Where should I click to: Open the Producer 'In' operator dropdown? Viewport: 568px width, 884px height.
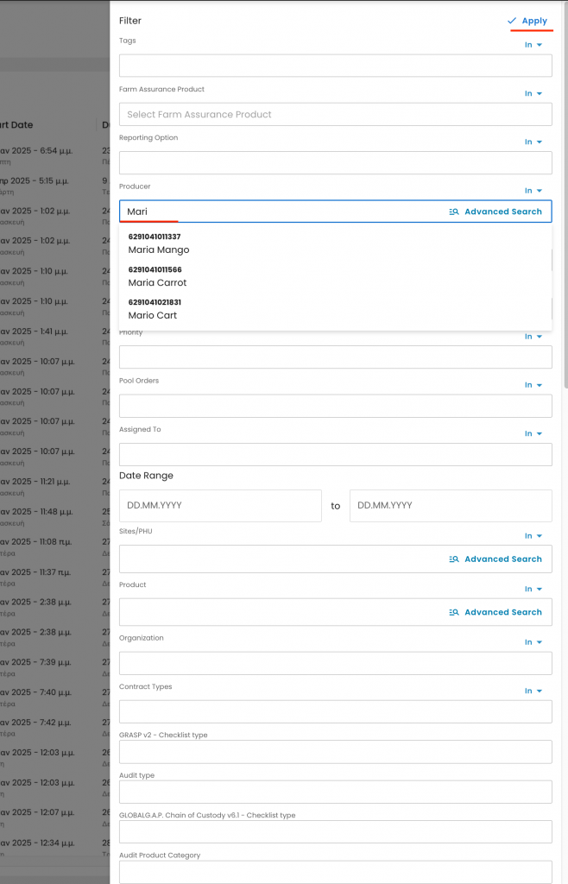pyautogui.click(x=533, y=191)
